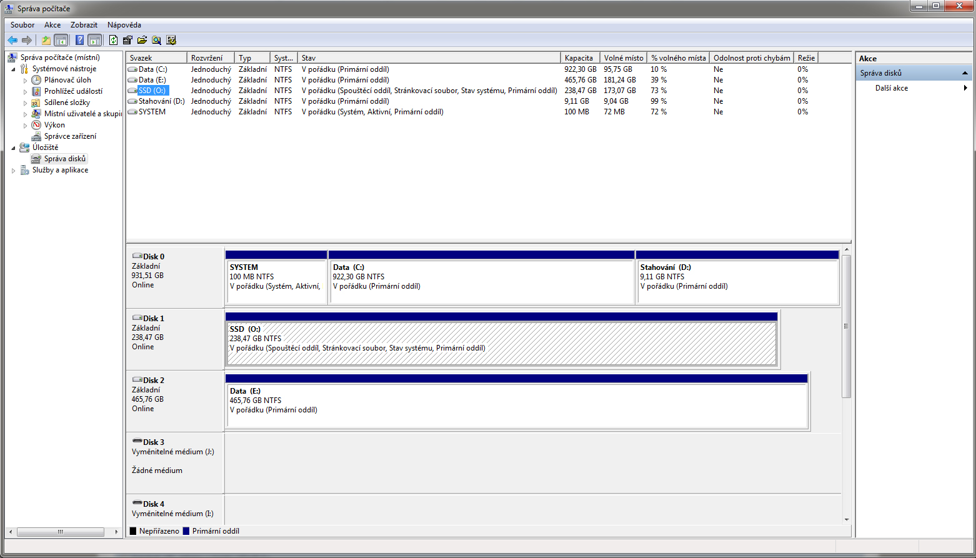Expand the Plánovač úloh tree node
976x558 pixels.
click(26, 81)
